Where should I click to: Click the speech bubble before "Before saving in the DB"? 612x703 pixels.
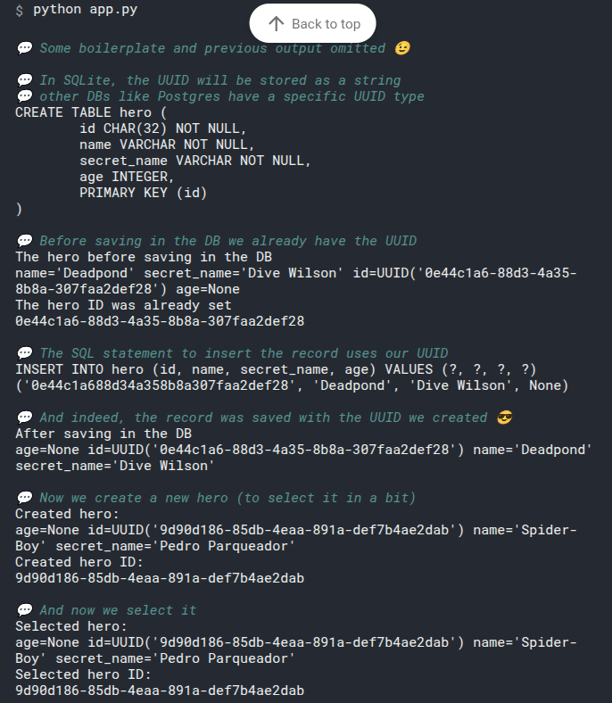pyautogui.click(x=24, y=241)
